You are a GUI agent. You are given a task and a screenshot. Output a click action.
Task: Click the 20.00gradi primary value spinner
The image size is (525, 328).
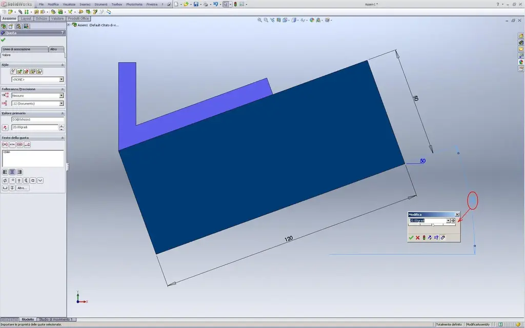62,128
